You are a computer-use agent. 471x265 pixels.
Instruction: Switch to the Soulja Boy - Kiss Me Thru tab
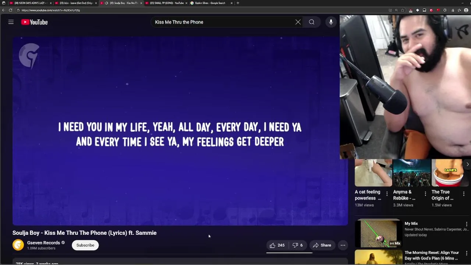pos(121,3)
